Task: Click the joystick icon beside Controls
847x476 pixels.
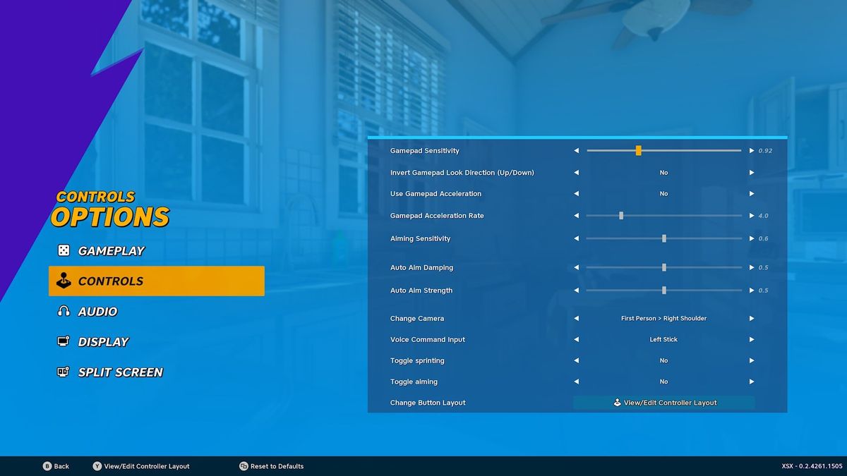Action: pyautogui.click(x=64, y=281)
